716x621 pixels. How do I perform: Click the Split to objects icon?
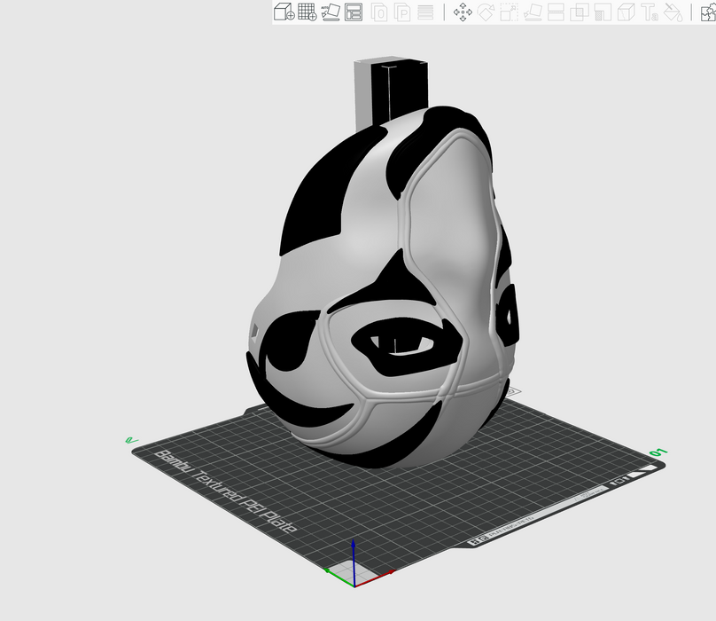tap(379, 12)
